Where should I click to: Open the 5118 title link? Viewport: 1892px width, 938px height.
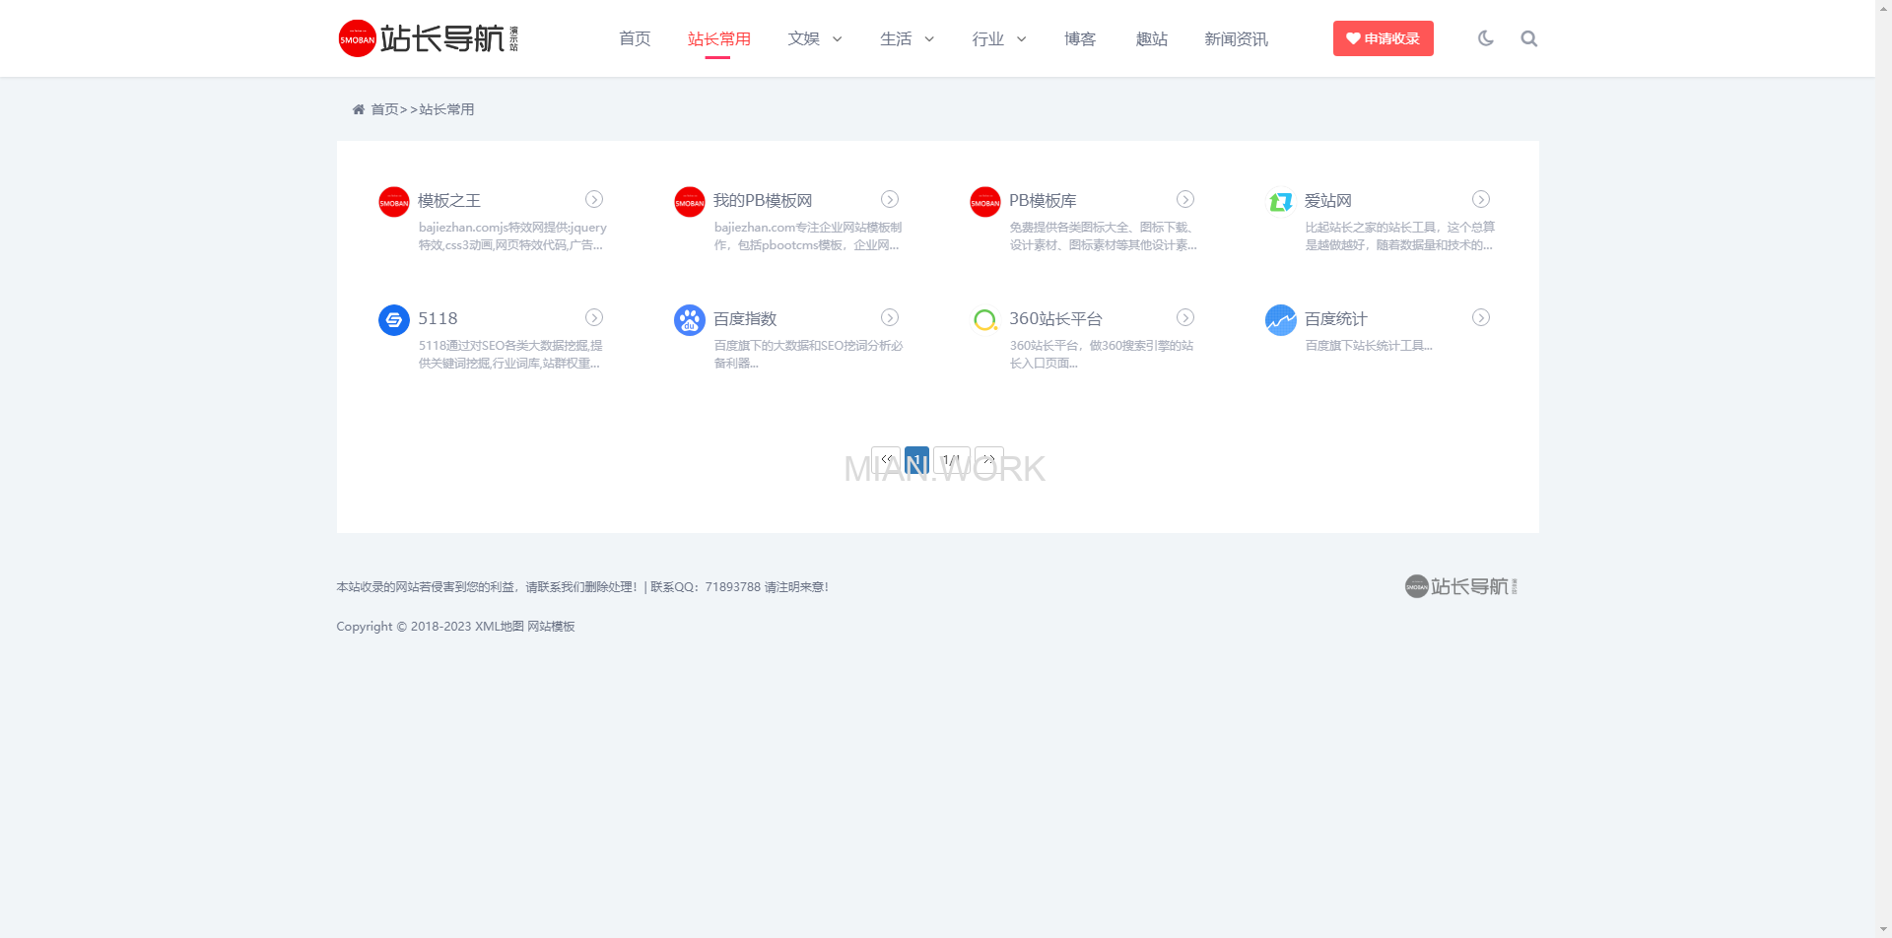pos(438,318)
